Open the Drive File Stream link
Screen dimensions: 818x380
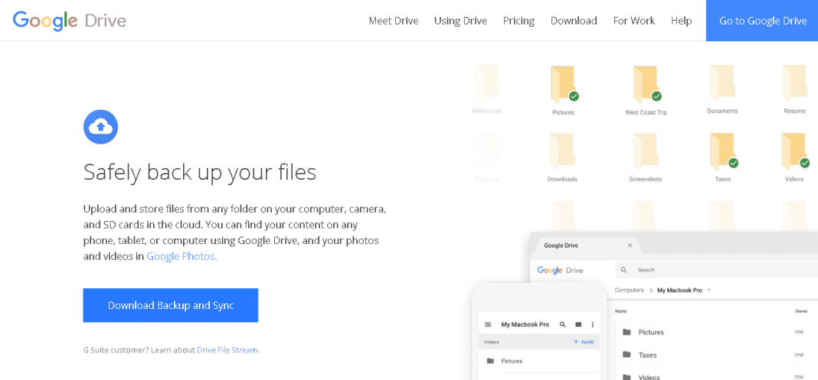pos(228,350)
